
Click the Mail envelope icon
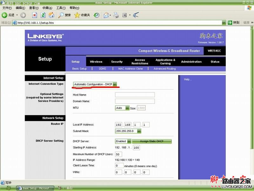pyautogui.click(x=106, y=15)
